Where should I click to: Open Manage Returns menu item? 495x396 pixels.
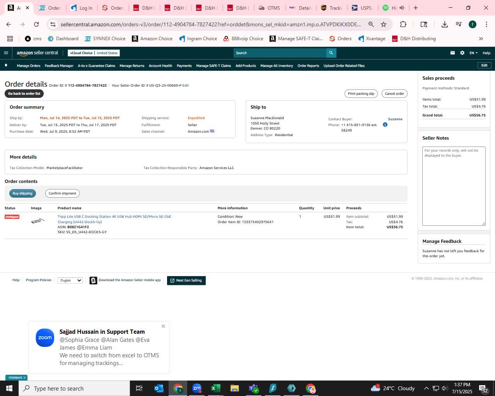[132, 66]
